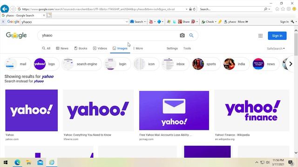The height and width of the screenshot is (167, 298).
Task: Select the 'mail' suggestion chip
Action: point(17,64)
